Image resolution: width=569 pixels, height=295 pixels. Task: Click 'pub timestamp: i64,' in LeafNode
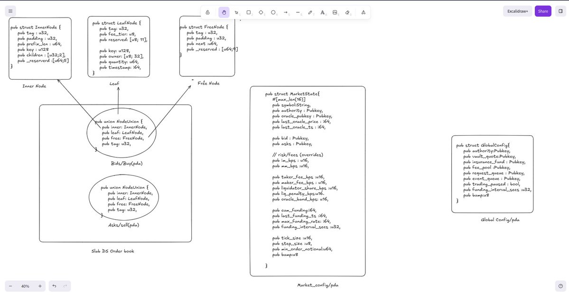pos(120,67)
